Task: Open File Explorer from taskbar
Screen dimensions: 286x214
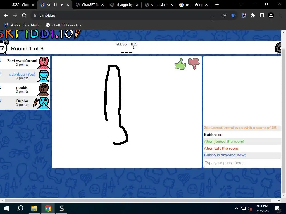Action: click(34, 208)
